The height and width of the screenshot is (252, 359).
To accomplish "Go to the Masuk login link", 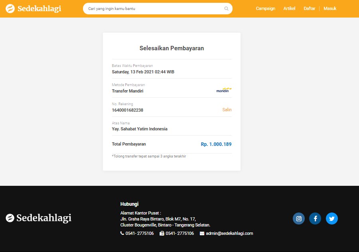I will click(x=330, y=8).
